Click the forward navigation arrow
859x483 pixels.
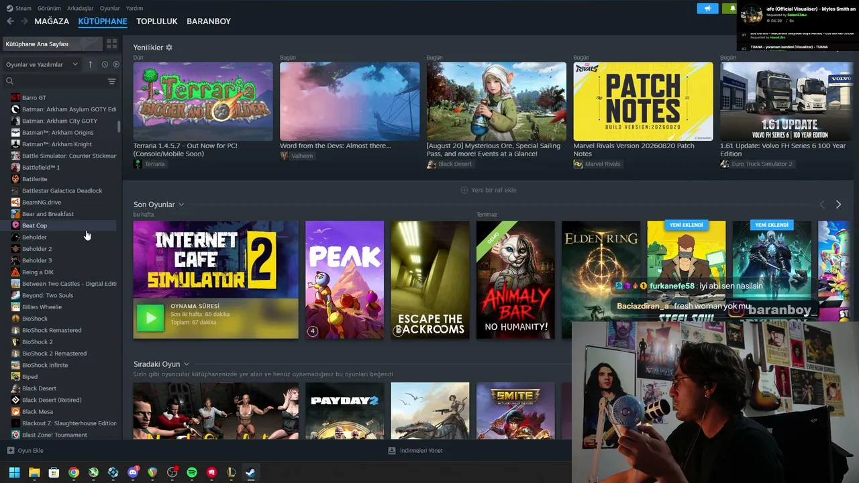tap(24, 21)
